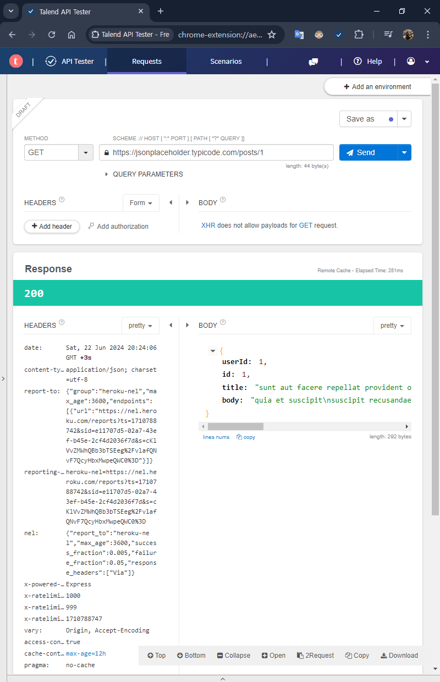Open the chat feedback icon
The width and height of the screenshot is (440, 682).
313,62
